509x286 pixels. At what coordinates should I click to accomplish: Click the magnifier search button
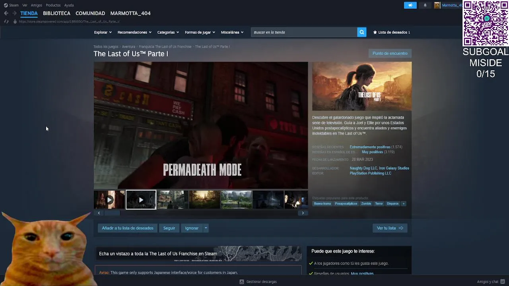(361, 32)
